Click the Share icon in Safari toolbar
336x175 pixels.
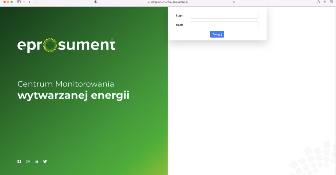318,2
